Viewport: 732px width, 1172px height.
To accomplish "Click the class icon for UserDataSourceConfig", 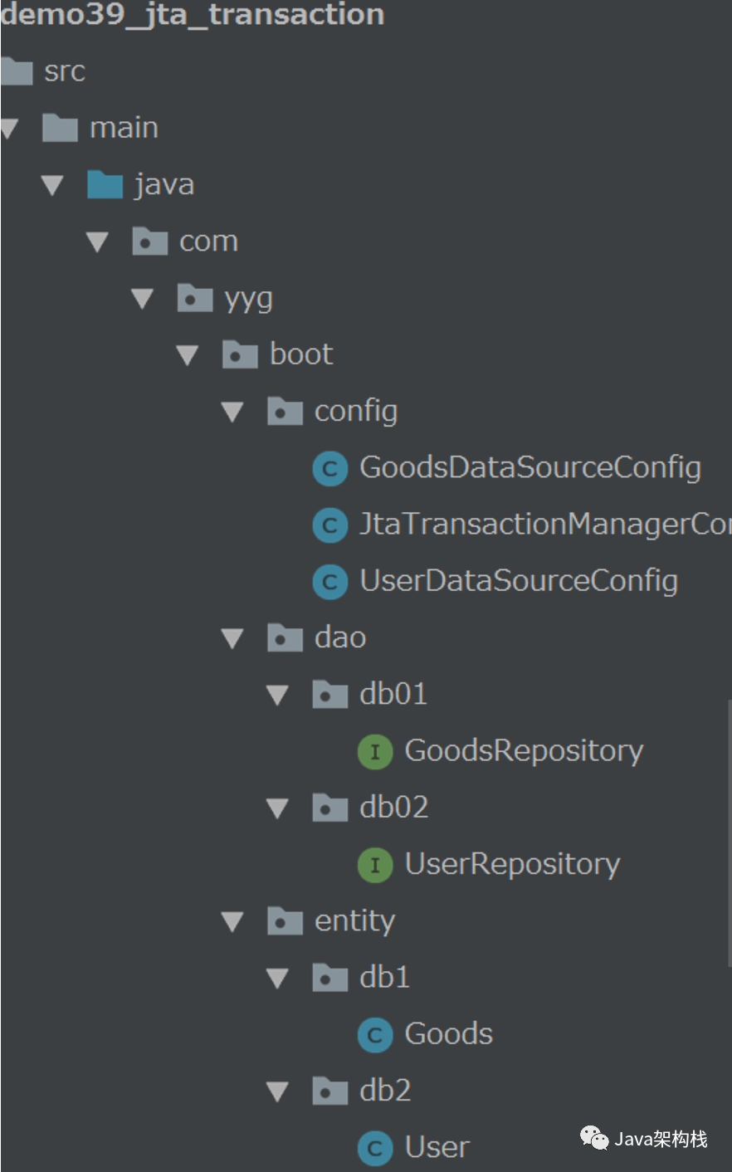I will [x=329, y=581].
